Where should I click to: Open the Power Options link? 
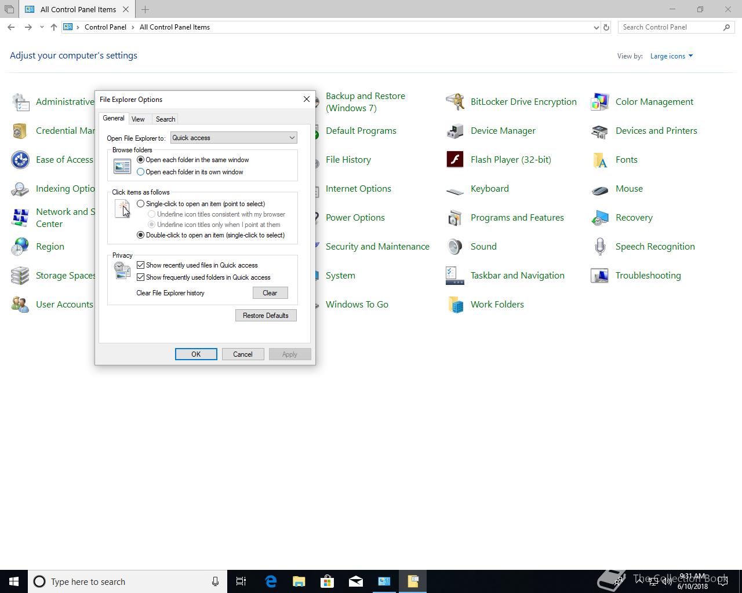355,218
